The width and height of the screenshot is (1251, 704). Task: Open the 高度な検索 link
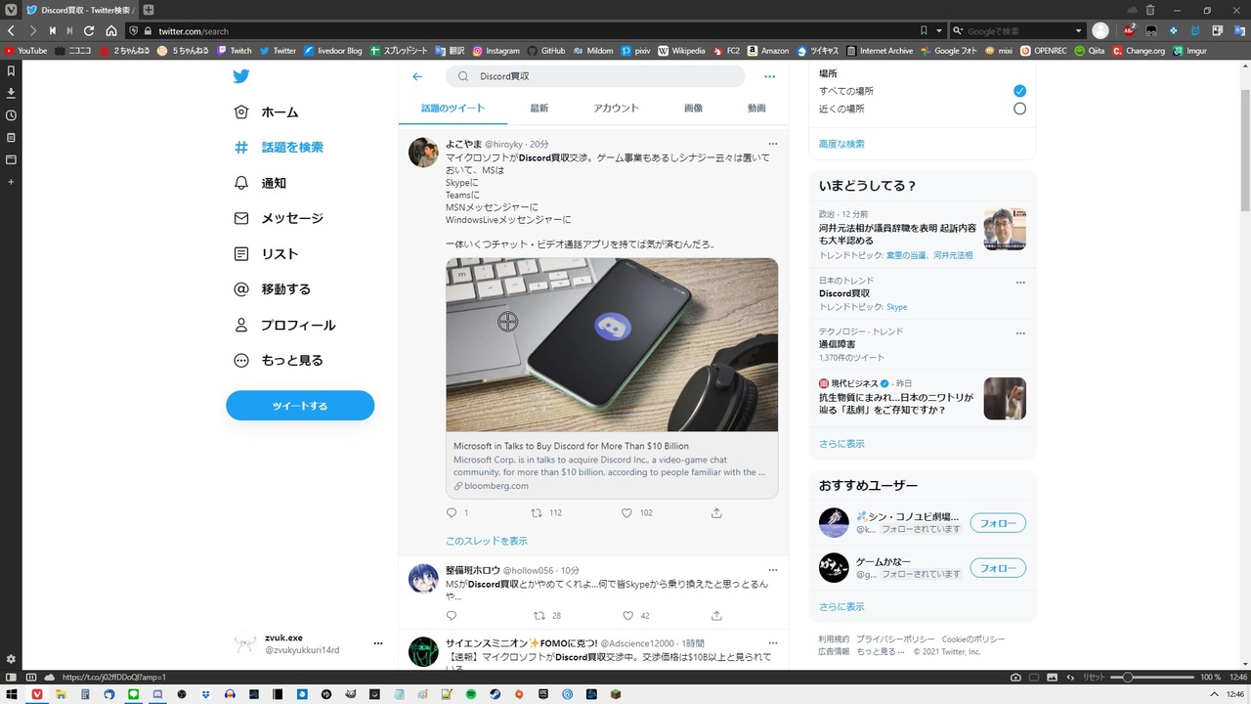pos(841,144)
